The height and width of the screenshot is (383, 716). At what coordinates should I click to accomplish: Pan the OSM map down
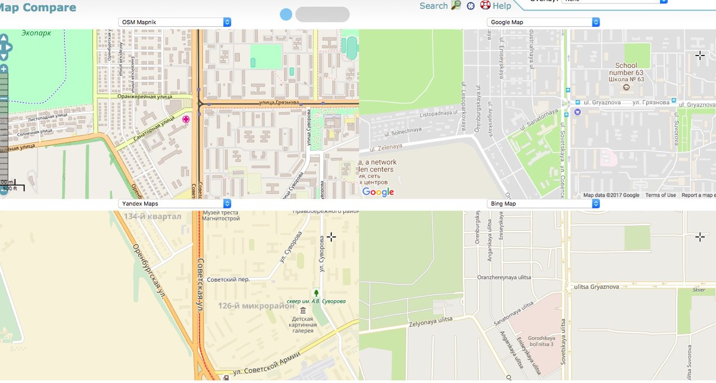4,57
